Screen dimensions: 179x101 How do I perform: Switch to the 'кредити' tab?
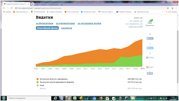[67, 28]
